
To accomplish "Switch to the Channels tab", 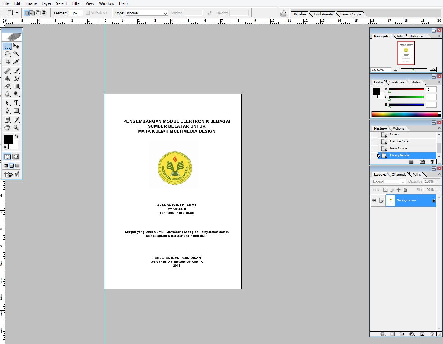I will click(x=399, y=174).
